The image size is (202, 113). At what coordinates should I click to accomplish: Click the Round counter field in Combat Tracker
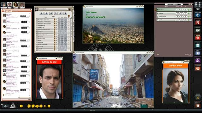pyautogui.click(x=190, y=55)
